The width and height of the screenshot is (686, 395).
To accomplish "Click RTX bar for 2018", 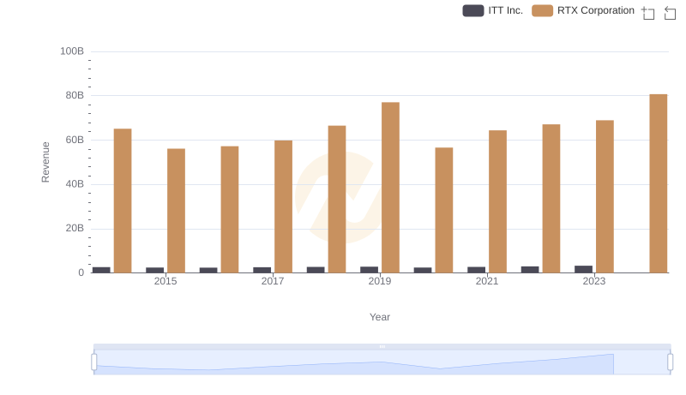I will coord(337,200).
